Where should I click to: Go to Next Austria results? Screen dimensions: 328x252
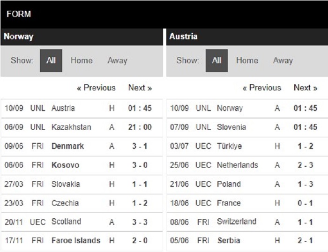306,88
